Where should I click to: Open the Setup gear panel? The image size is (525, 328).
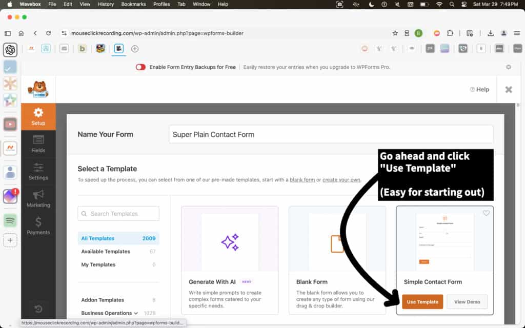pos(38,116)
